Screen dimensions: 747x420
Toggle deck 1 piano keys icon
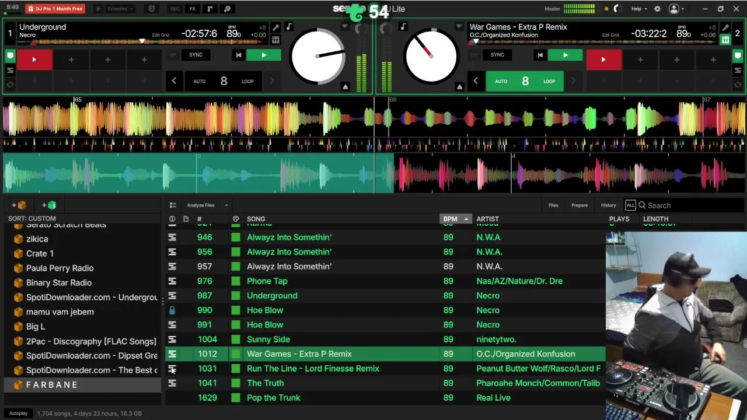275,40
